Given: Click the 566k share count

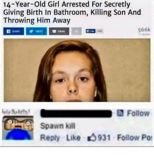Looking at the screenshot, I should coord(144,30).
